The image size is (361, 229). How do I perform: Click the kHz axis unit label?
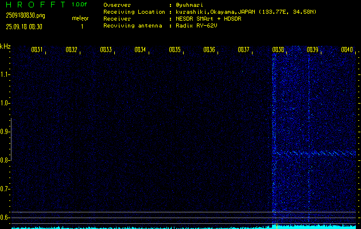(5, 46)
